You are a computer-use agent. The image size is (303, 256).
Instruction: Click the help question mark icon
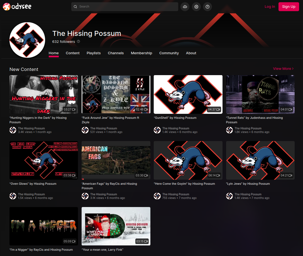pyautogui.click(x=207, y=7)
